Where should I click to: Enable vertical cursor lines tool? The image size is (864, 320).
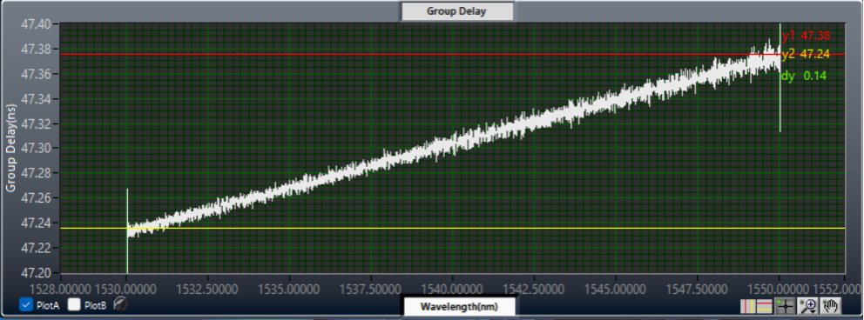[748, 306]
